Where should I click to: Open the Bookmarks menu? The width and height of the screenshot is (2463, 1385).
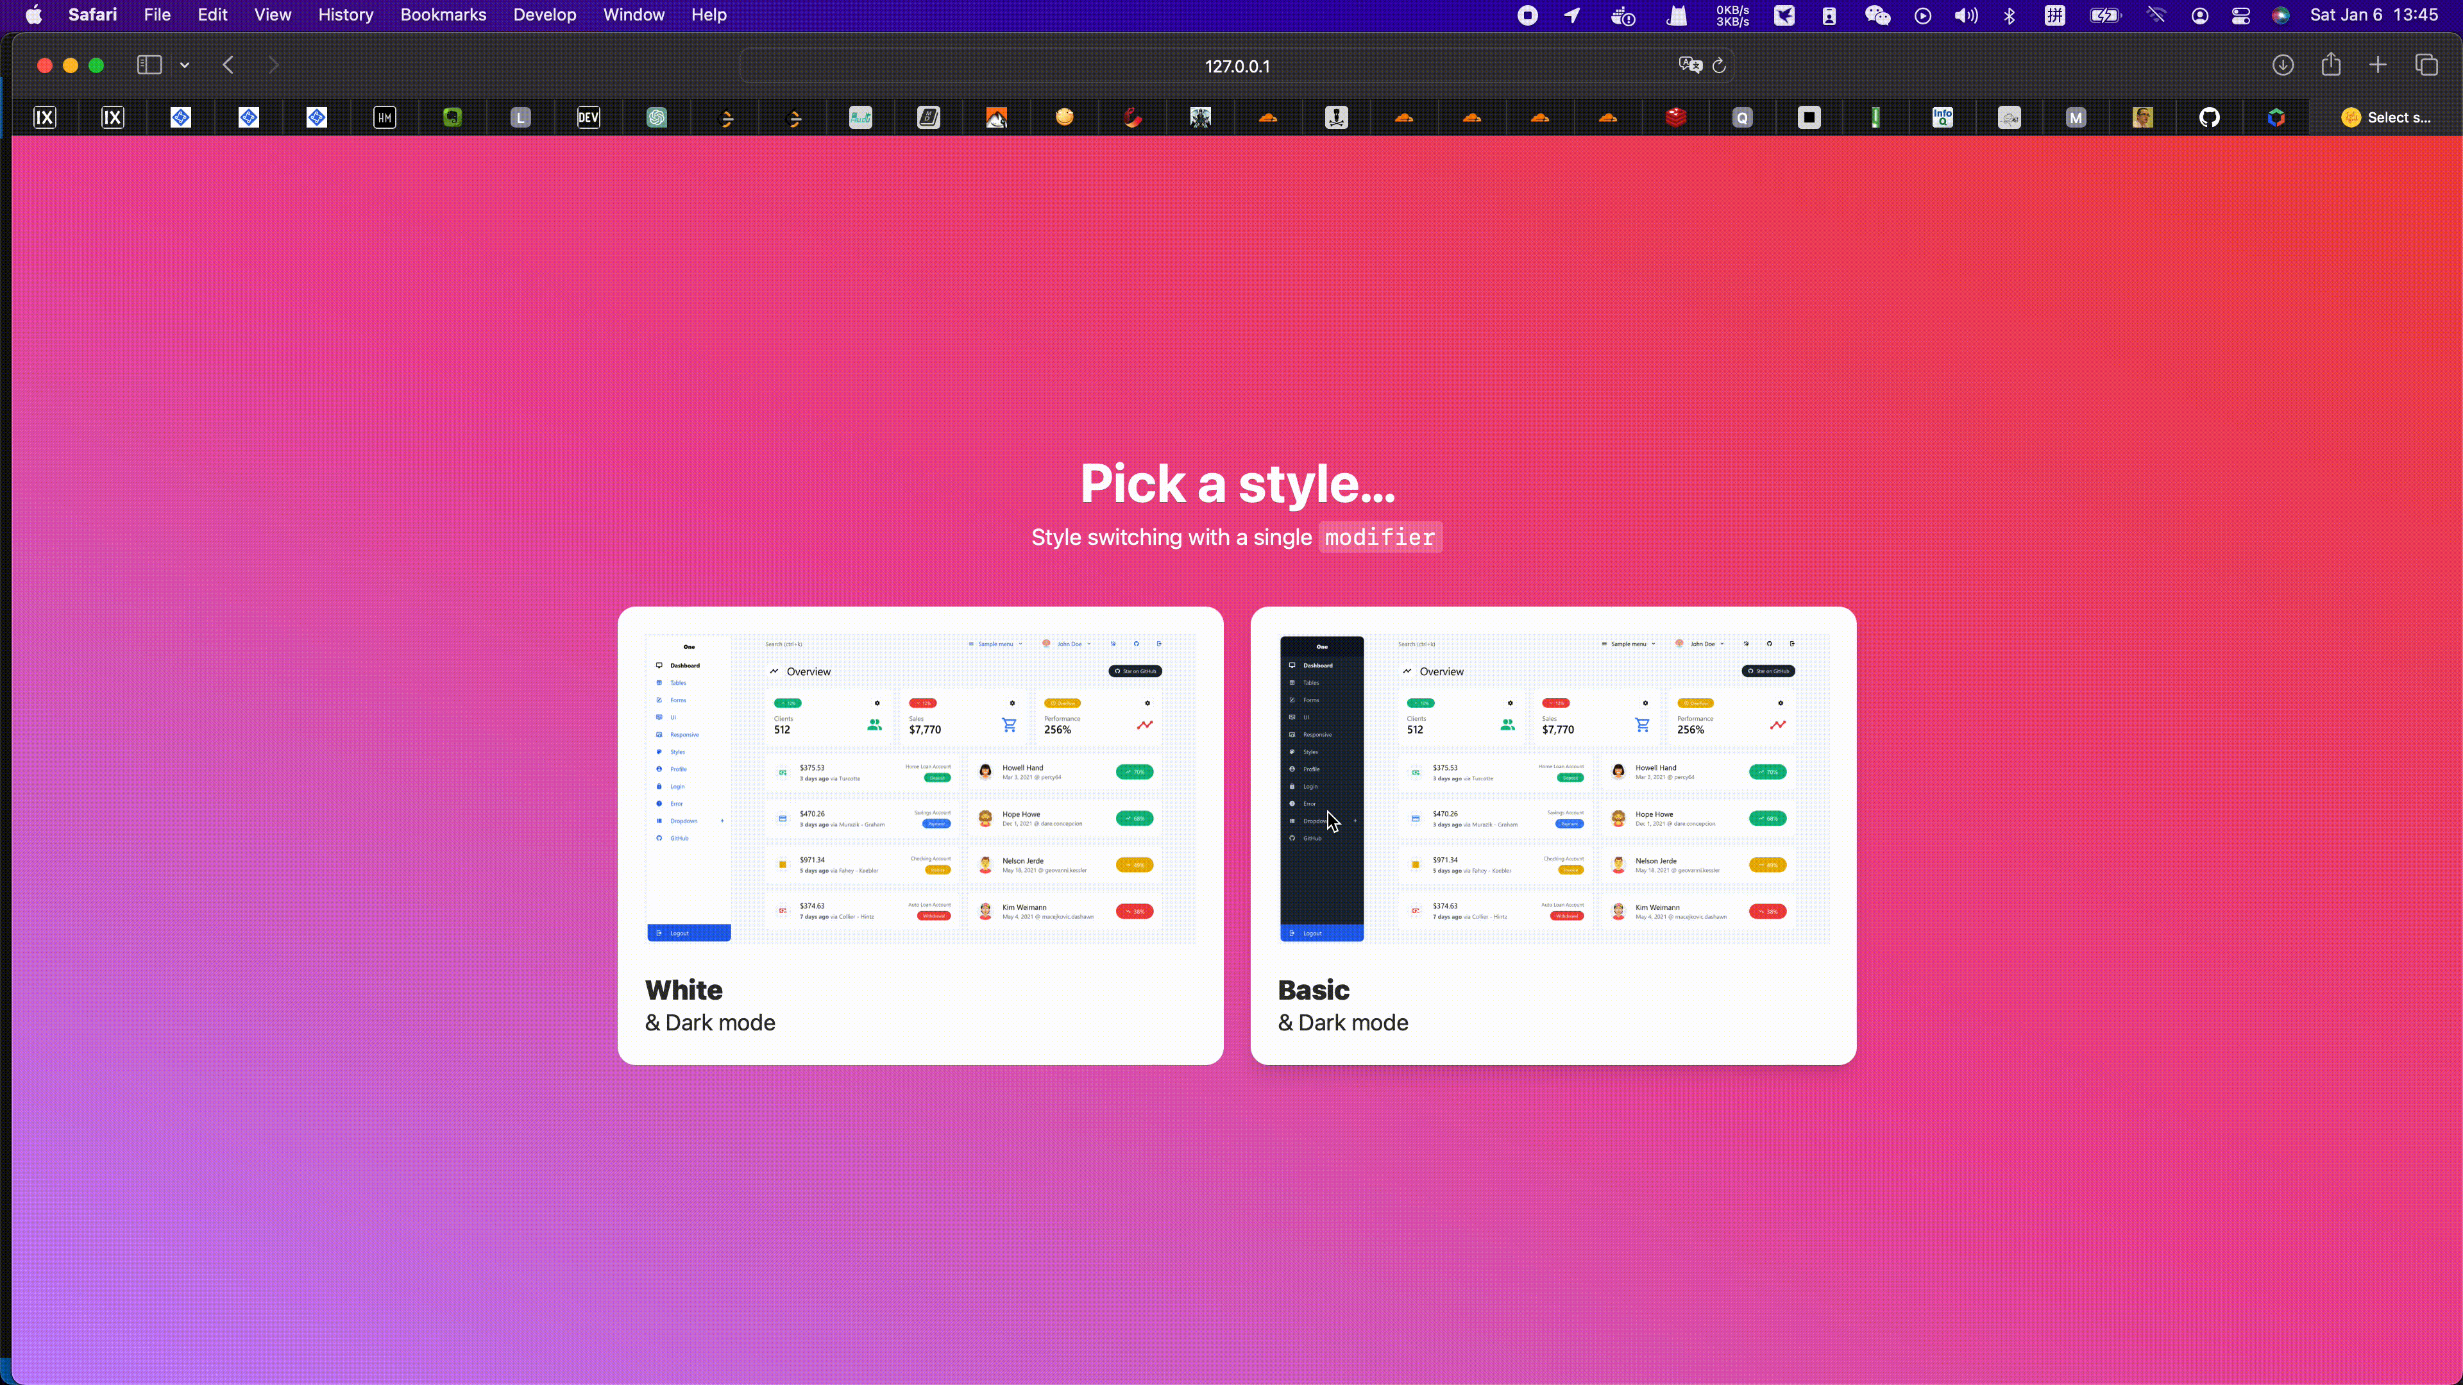pos(443,15)
